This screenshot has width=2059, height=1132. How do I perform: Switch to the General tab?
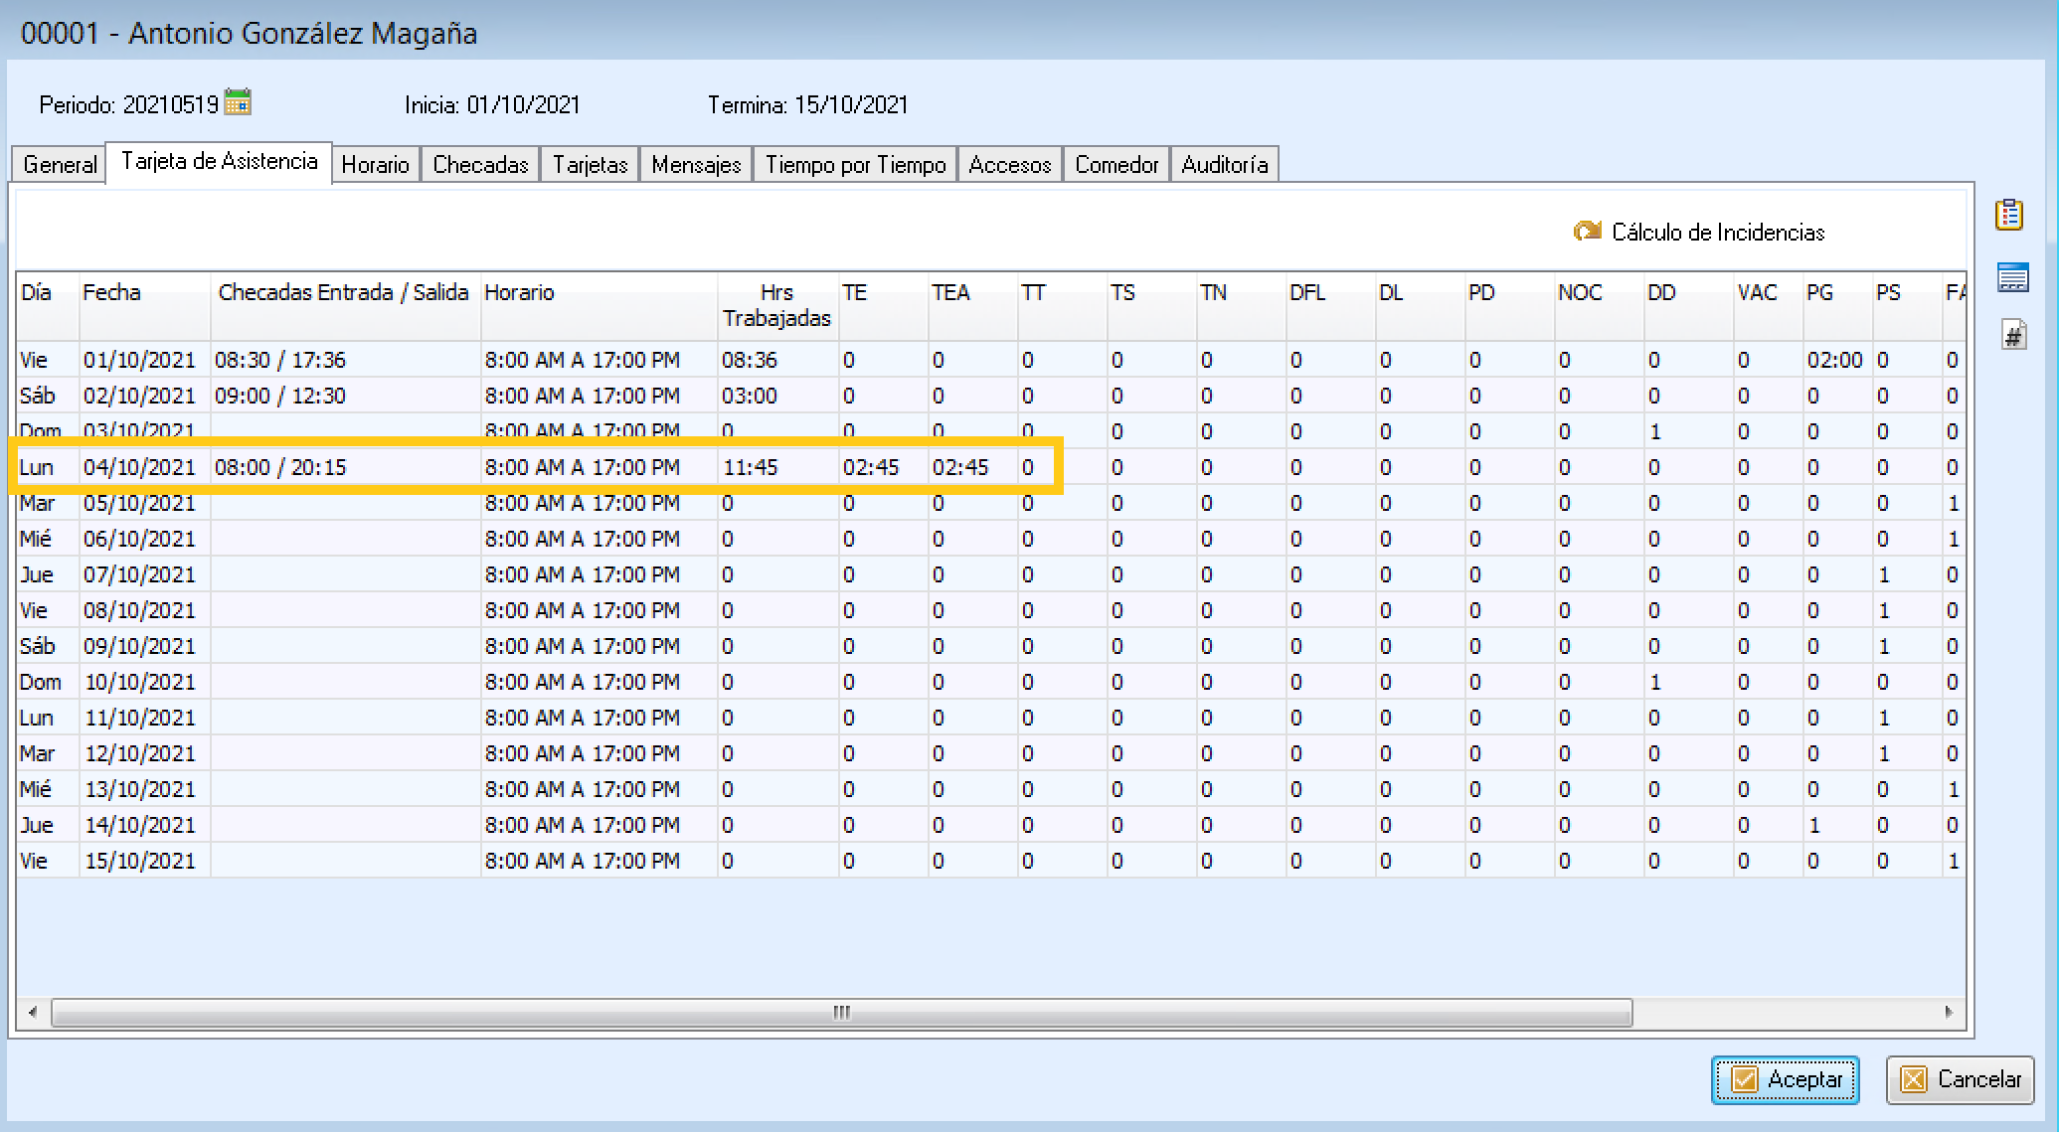(60, 165)
